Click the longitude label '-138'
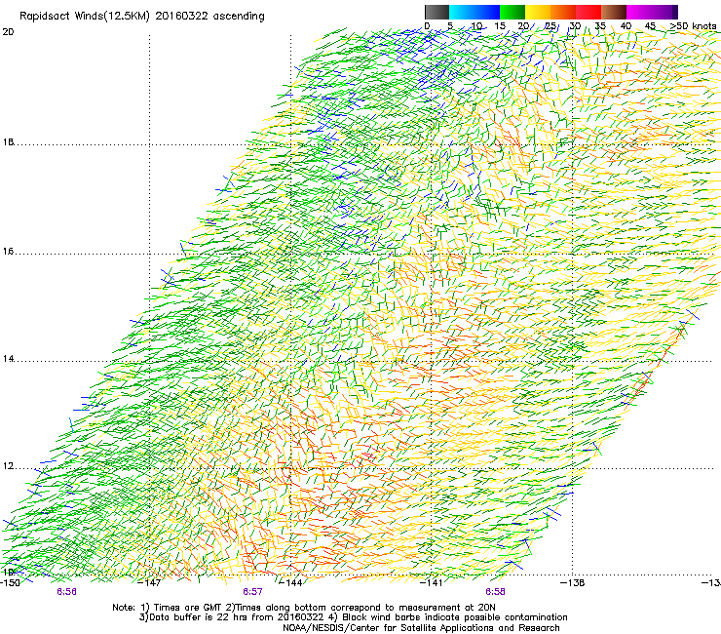 [x=573, y=583]
